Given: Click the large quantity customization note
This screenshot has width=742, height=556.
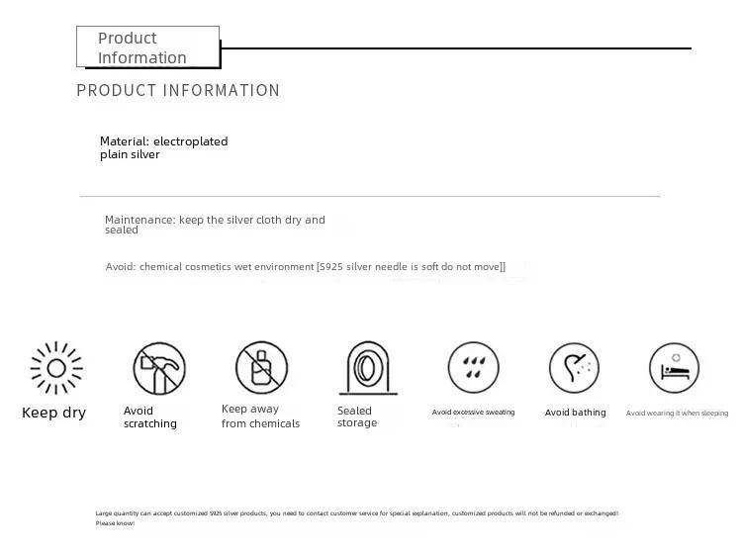Looking at the screenshot, I should tap(357, 518).
